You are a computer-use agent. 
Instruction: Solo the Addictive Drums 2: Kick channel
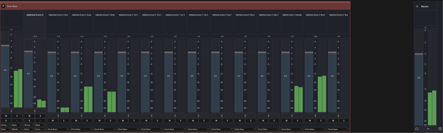point(64,120)
